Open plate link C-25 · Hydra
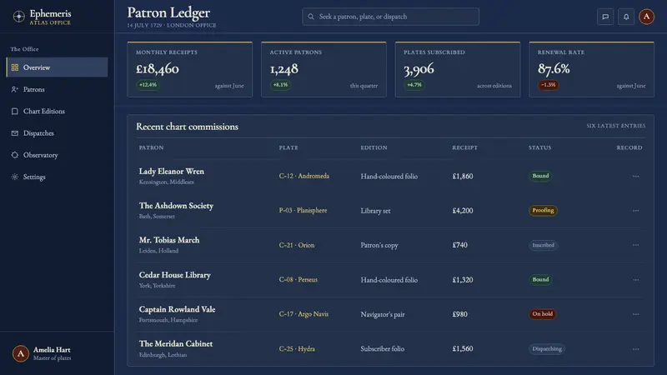Image resolution: width=667 pixels, height=375 pixels. (x=297, y=348)
